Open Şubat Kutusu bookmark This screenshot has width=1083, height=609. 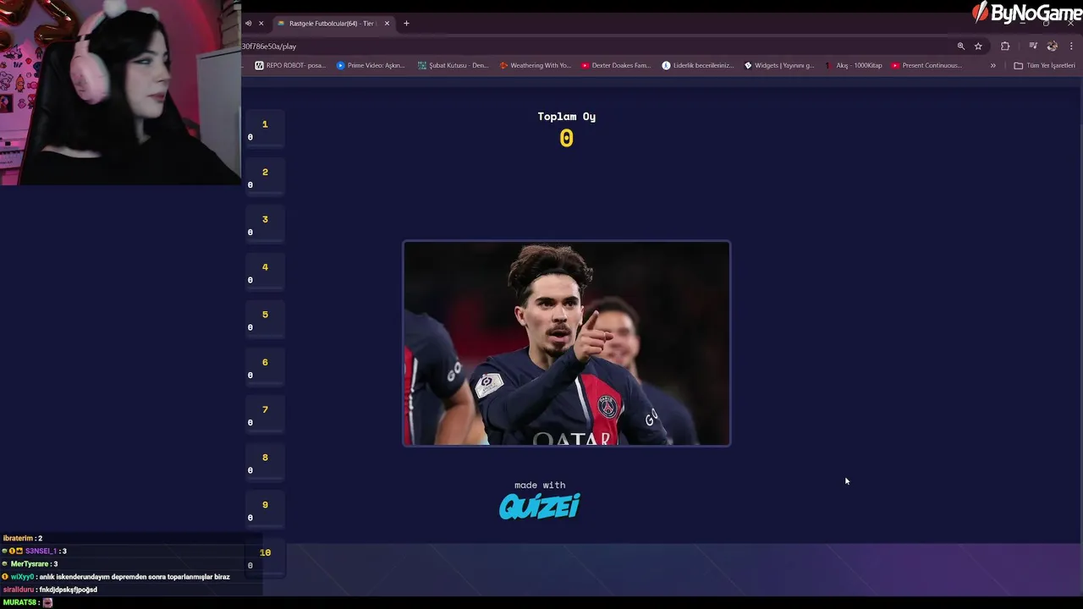click(x=453, y=65)
